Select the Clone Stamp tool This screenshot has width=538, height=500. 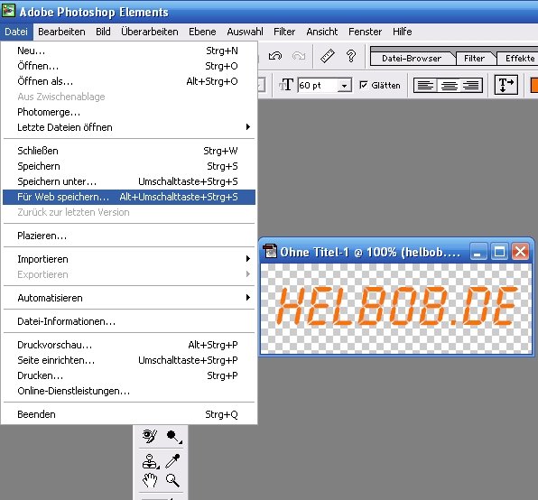click(x=150, y=461)
